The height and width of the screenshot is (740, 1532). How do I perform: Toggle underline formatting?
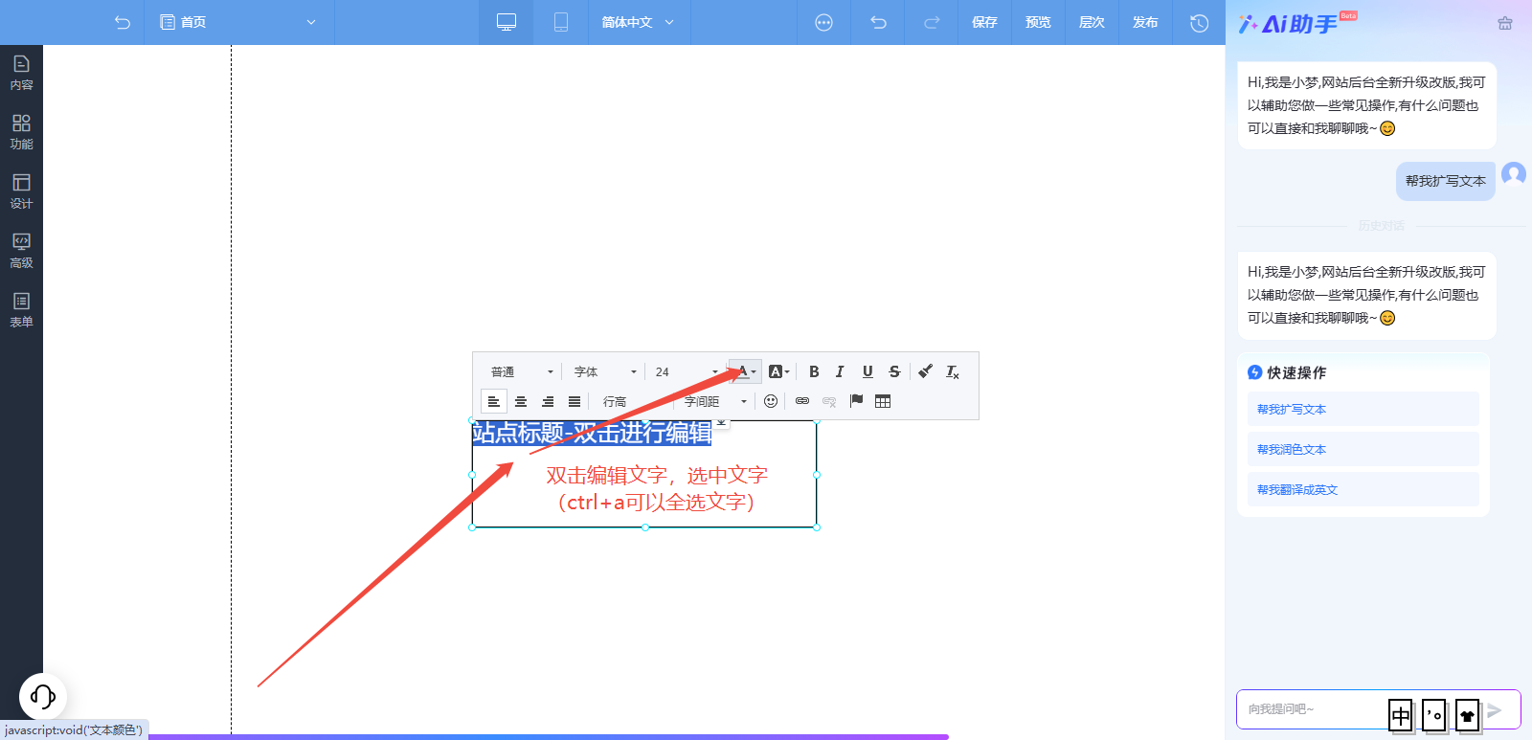tap(867, 371)
